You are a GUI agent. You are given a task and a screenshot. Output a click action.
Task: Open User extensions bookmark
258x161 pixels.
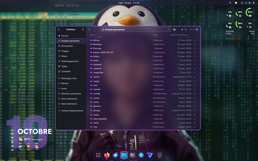pyautogui.click(x=71, y=99)
